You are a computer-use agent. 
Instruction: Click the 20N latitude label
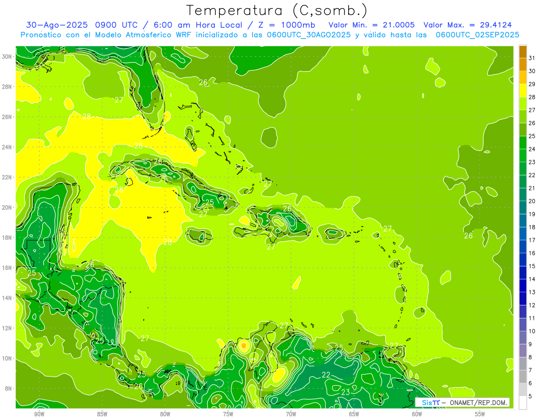[6, 208]
